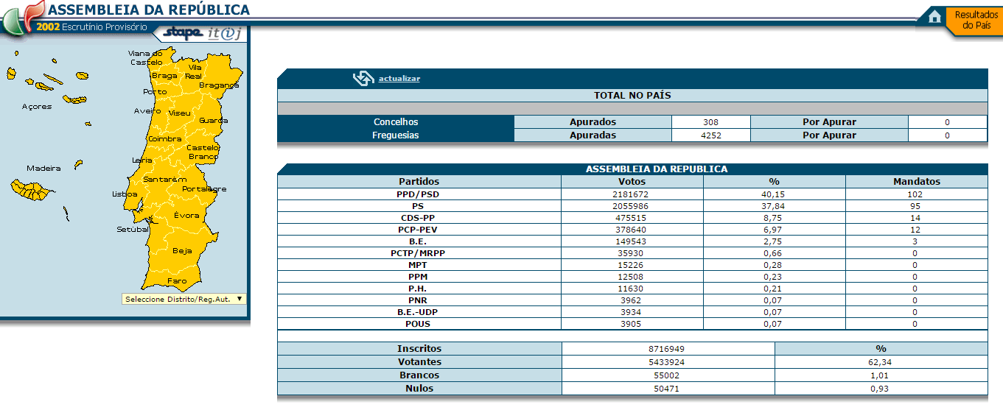1003x410 pixels.
Task: Click the B.E. party name
Action: point(419,241)
